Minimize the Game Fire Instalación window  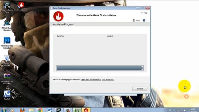[138, 8]
